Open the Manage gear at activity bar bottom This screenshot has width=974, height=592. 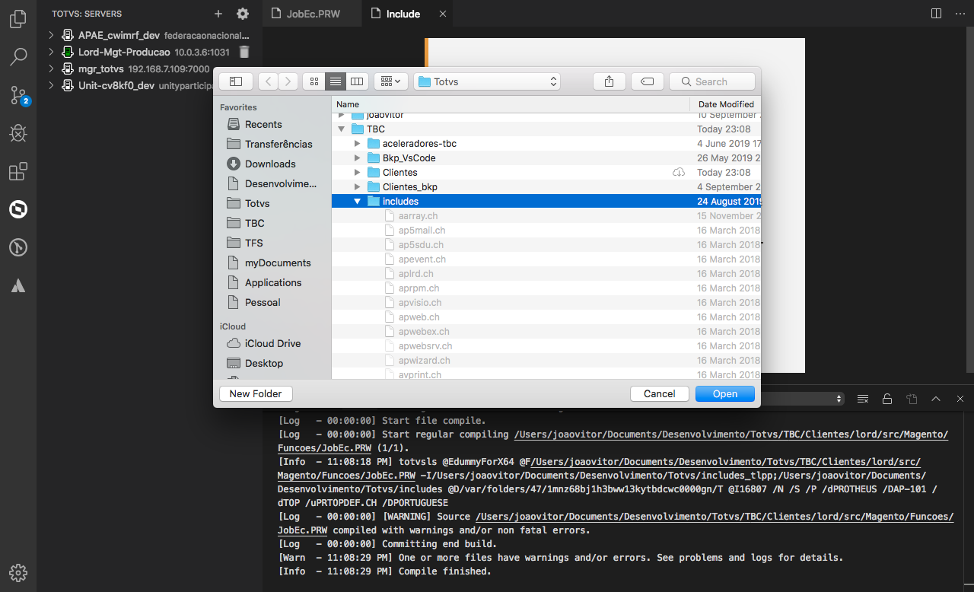pos(18,573)
